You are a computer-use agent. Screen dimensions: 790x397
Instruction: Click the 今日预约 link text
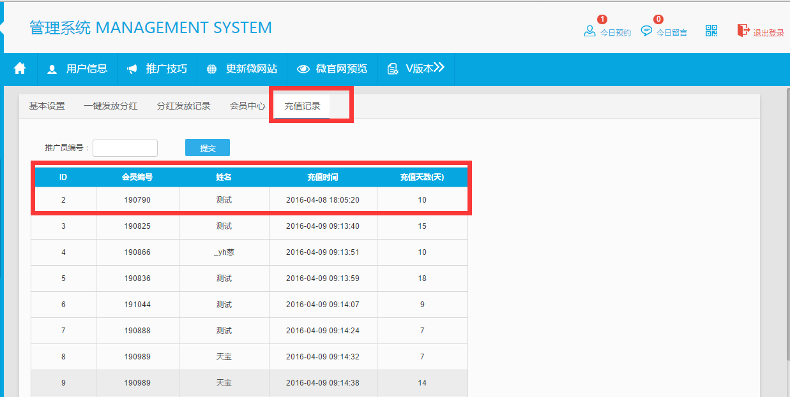pyautogui.click(x=616, y=33)
